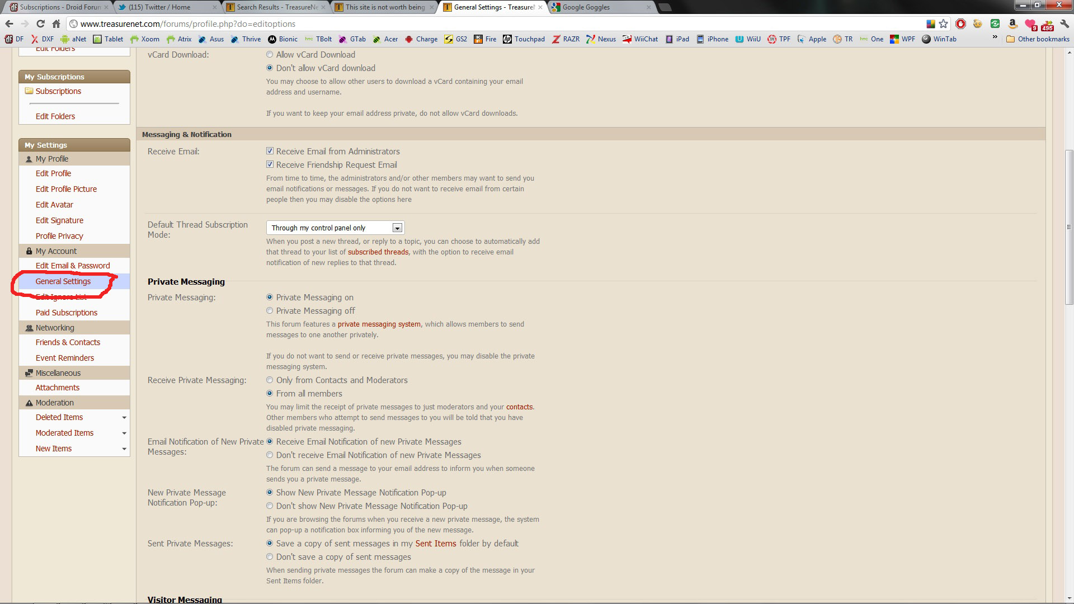This screenshot has width=1074, height=604.
Task: Bookmark the page with the star icon
Action: tap(944, 24)
